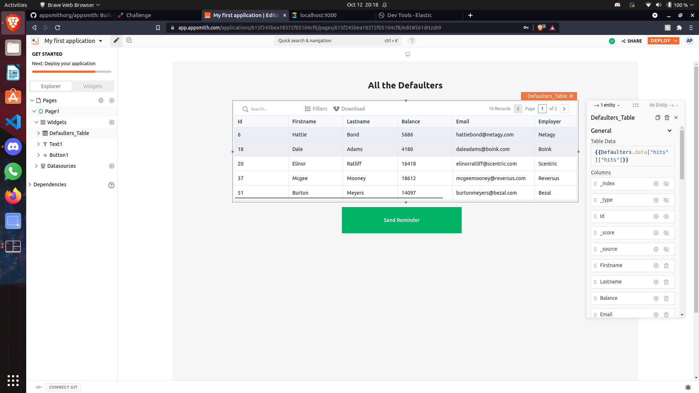
Task: Hide the visible Id column
Action: 666,217
